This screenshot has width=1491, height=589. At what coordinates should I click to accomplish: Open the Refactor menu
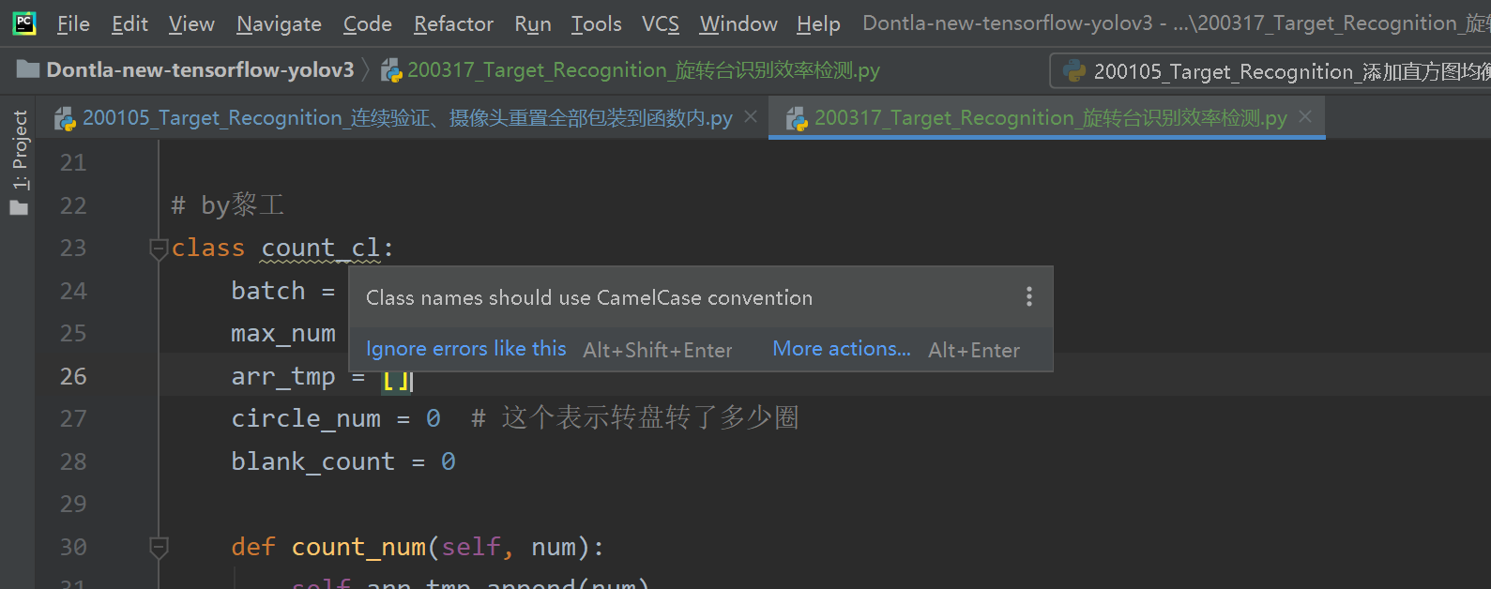tap(453, 23)
